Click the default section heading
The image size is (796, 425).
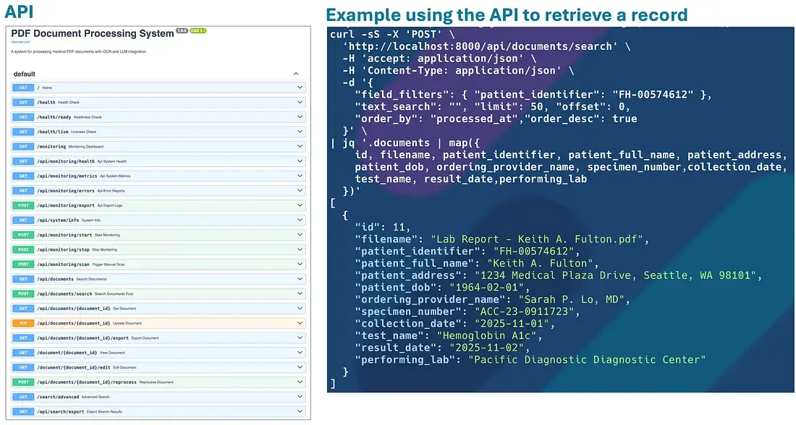(25, 74)
